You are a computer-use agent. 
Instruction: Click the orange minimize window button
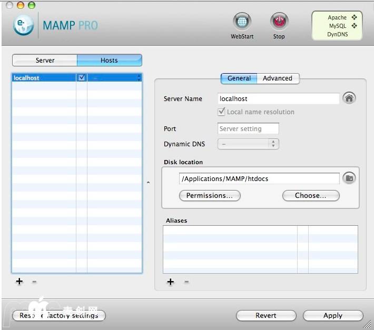21,5
